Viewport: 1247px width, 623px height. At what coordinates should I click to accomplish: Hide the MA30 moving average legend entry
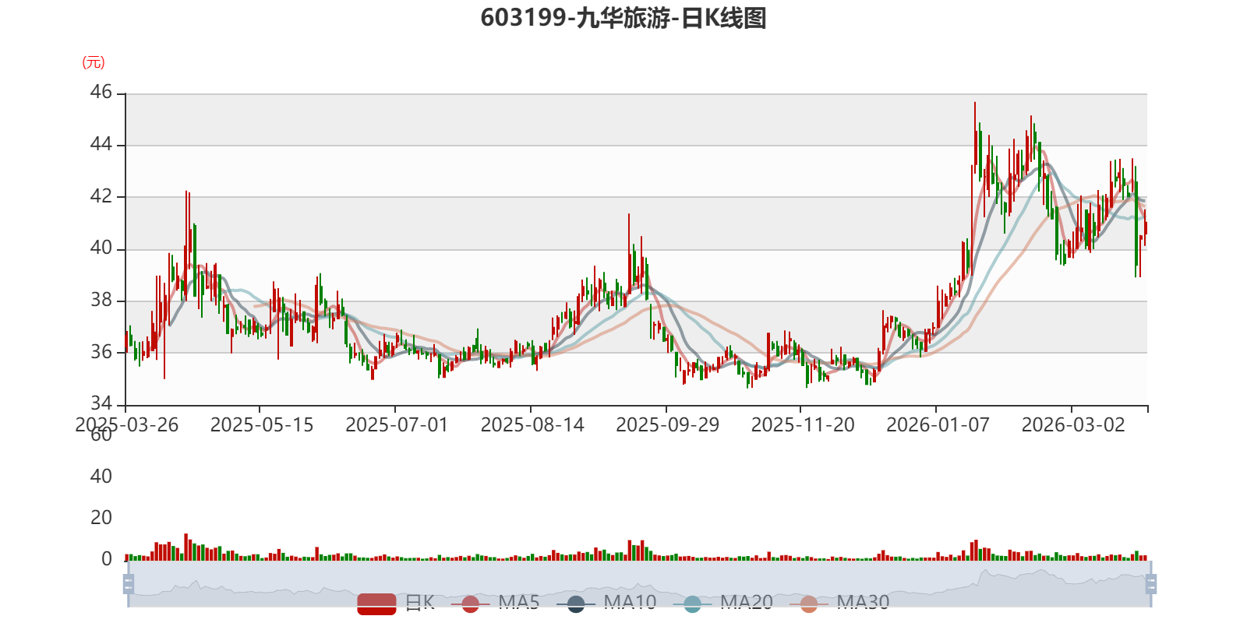pos(840,603)
